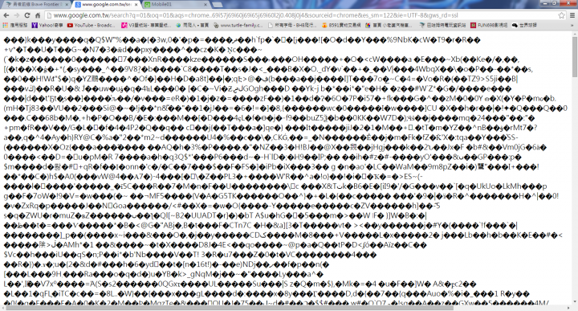Open the home page via house icon
The width and height of the screenshot is (578, 311).
[38, 15]
